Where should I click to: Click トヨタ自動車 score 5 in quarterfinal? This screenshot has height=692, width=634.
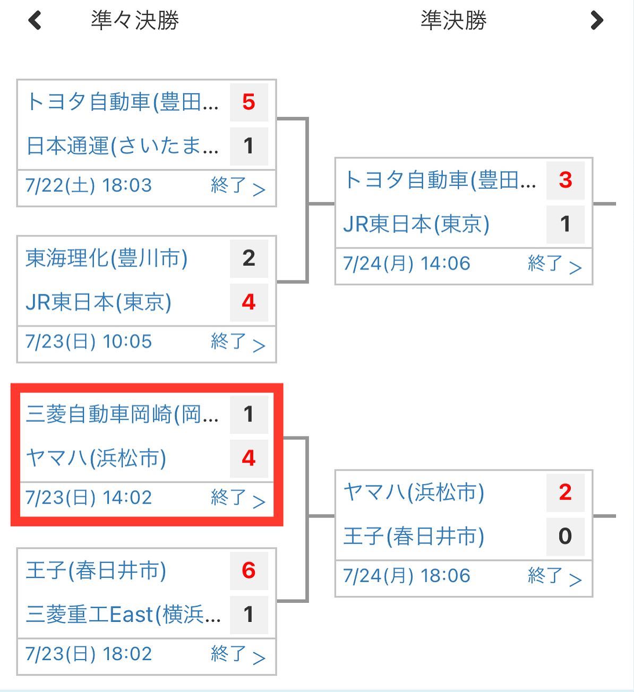point(249,102)
